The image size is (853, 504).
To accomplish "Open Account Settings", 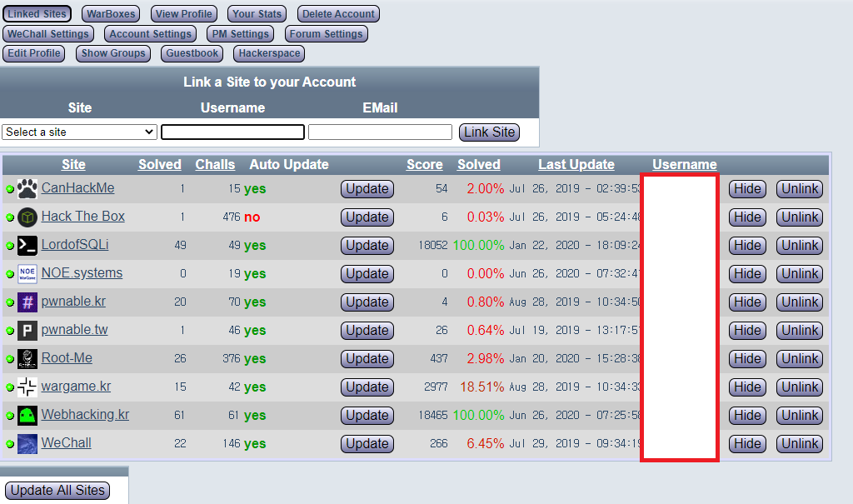I will [x=150, y=34].
